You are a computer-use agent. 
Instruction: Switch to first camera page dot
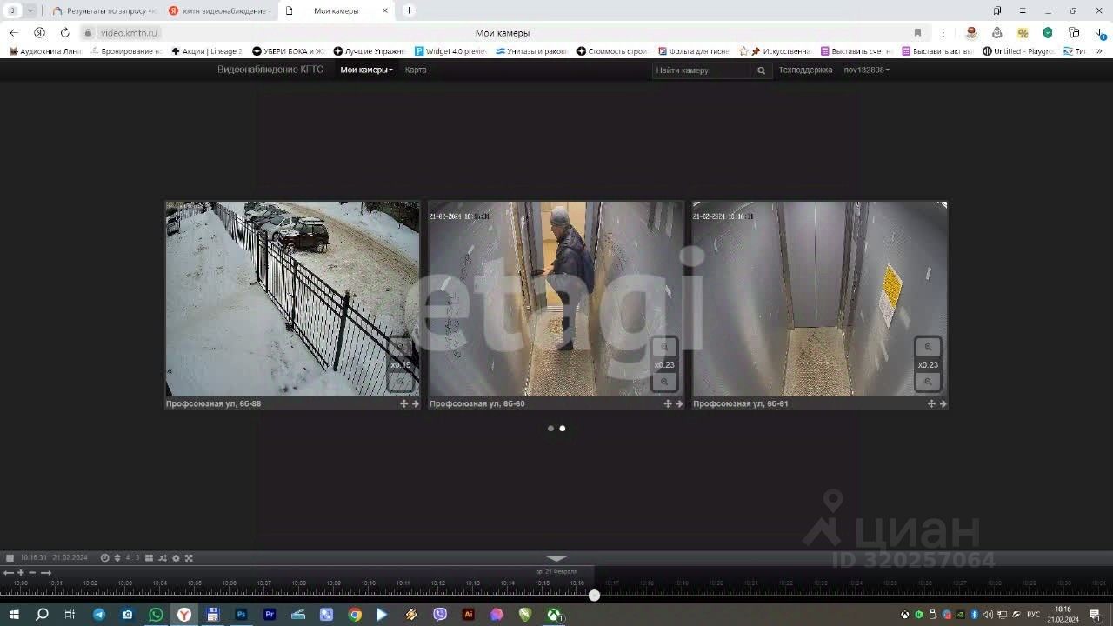tap(550, 429)
